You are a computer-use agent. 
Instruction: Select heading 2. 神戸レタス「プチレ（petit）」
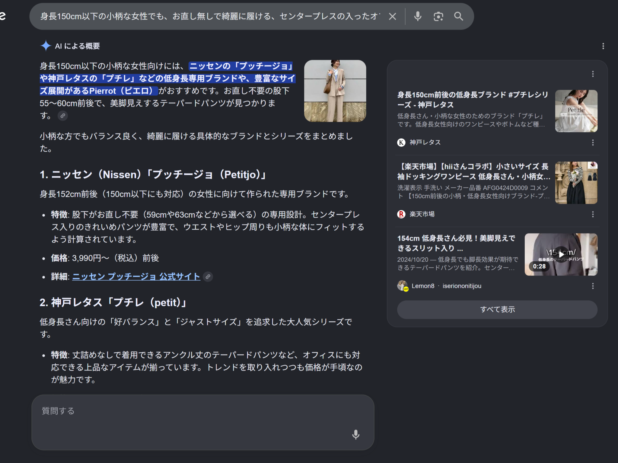pos(113,302)
